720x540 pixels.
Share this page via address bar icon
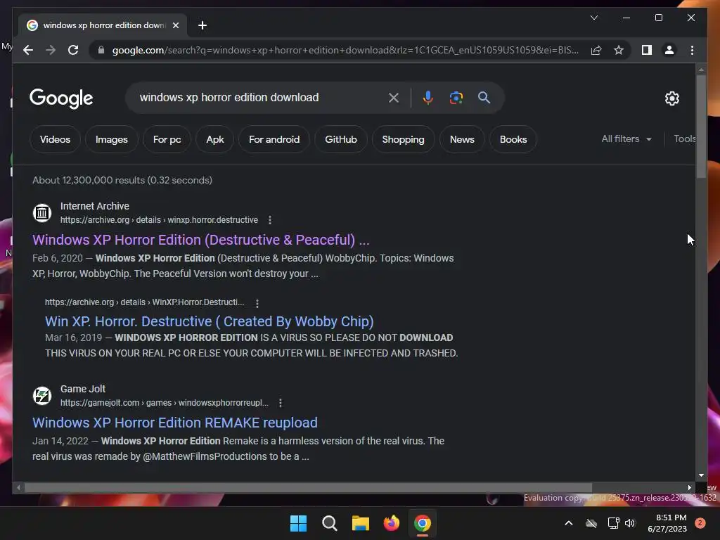point(596,50)
